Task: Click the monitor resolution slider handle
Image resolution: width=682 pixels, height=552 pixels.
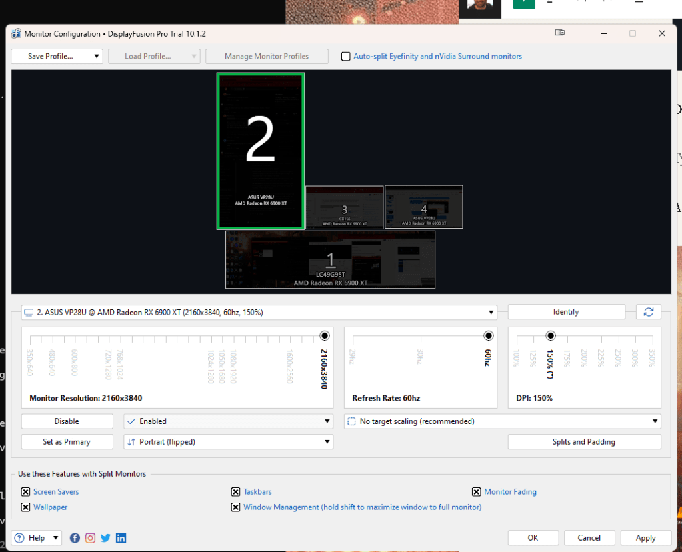Action: (325, 336)
